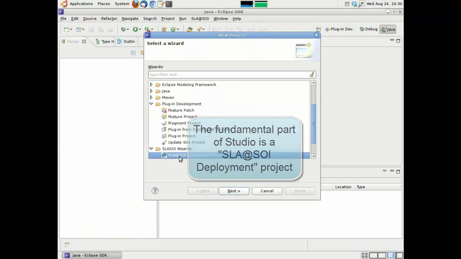Click the Debug bug icon in toolbar
Screen dimensions: 461x259
pos(123,29)
